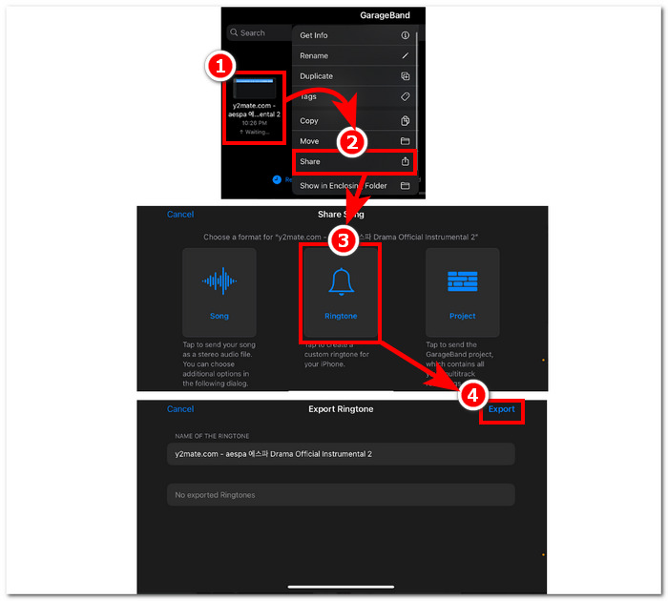The height and width of the screenshot is (601, 668).
Task: Click the 'Export Ringtone' title
Action: click(341, 409)
